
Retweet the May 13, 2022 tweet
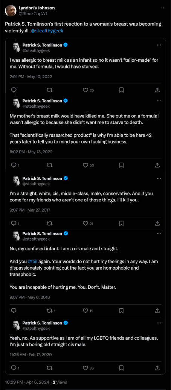pyautogui.click(x=50, y=165)
